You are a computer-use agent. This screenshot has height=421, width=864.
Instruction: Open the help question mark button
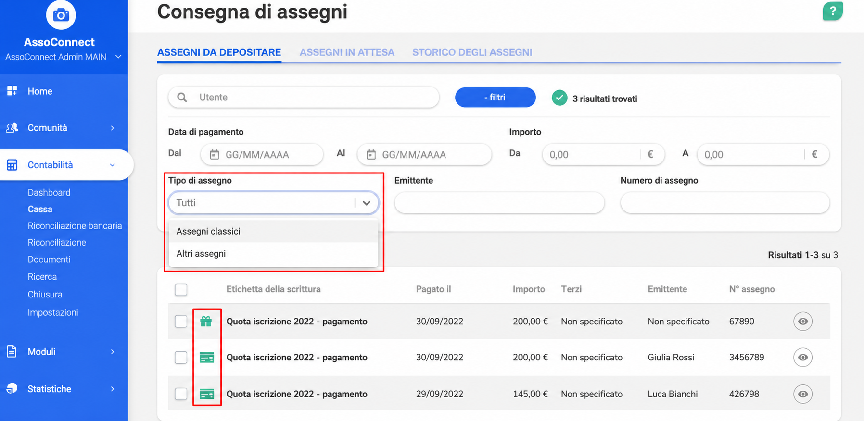pyautogui.click(x=833, y=11)
